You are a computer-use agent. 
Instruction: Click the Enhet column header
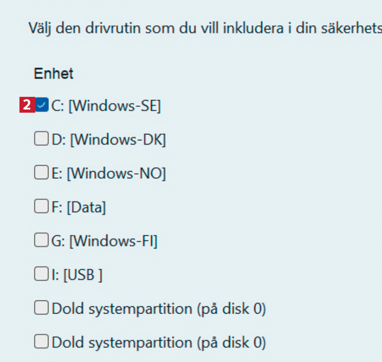tap(53, 73)
